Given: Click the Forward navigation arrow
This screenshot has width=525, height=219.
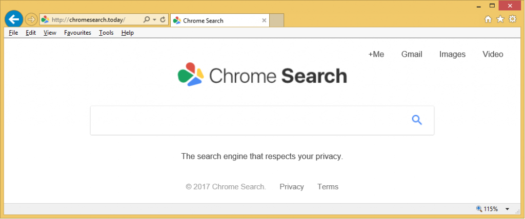Looking at the screenshot, I should pos(31,20).
